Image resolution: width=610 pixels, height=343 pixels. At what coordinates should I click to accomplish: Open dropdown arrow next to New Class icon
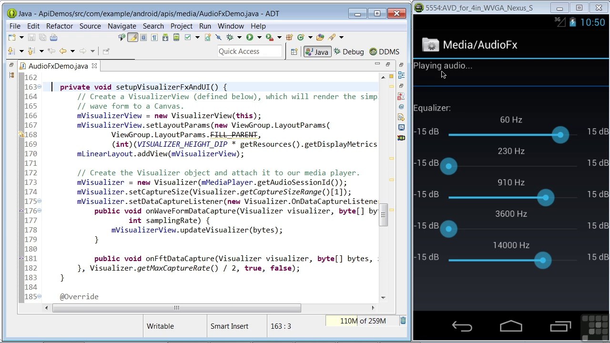310,37
